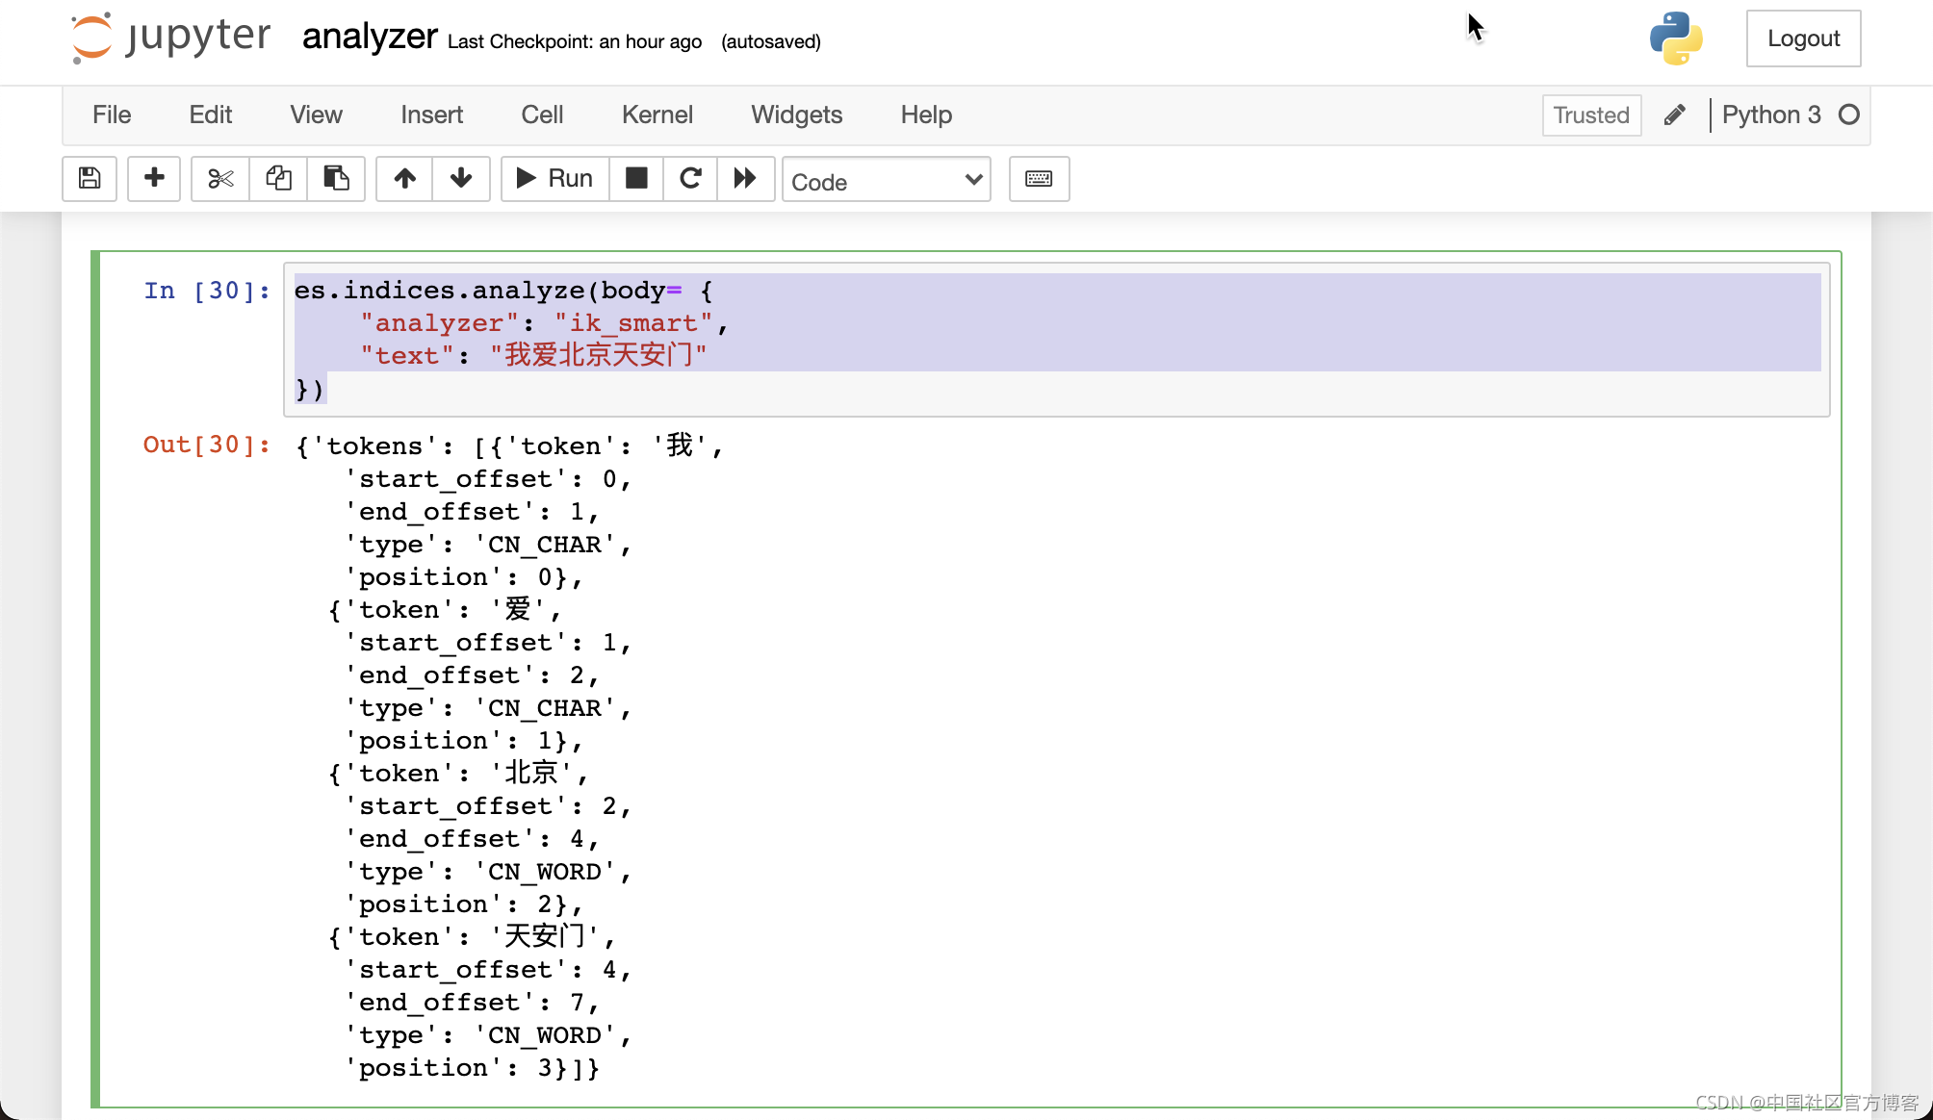
Task: Save the notebook using the save icon
Action: (x=89, y=179)
